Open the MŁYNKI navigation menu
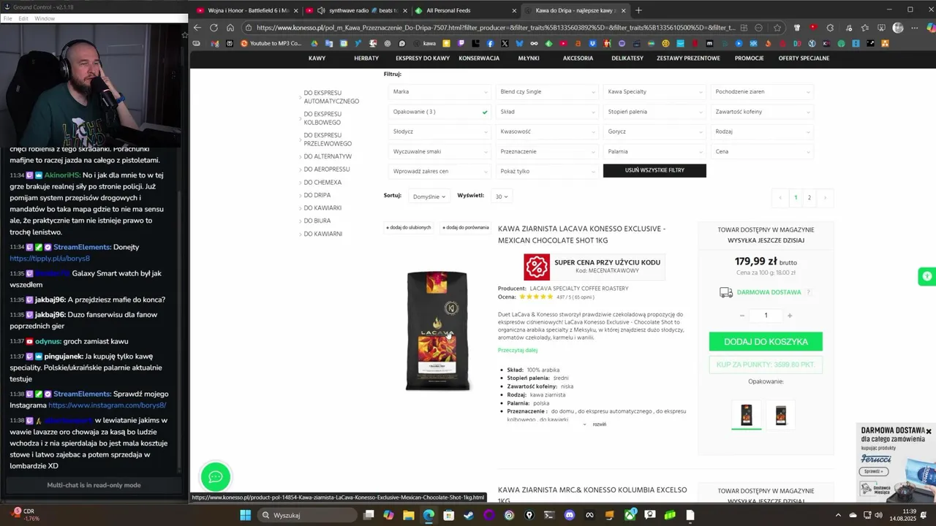 coord(528,58)
